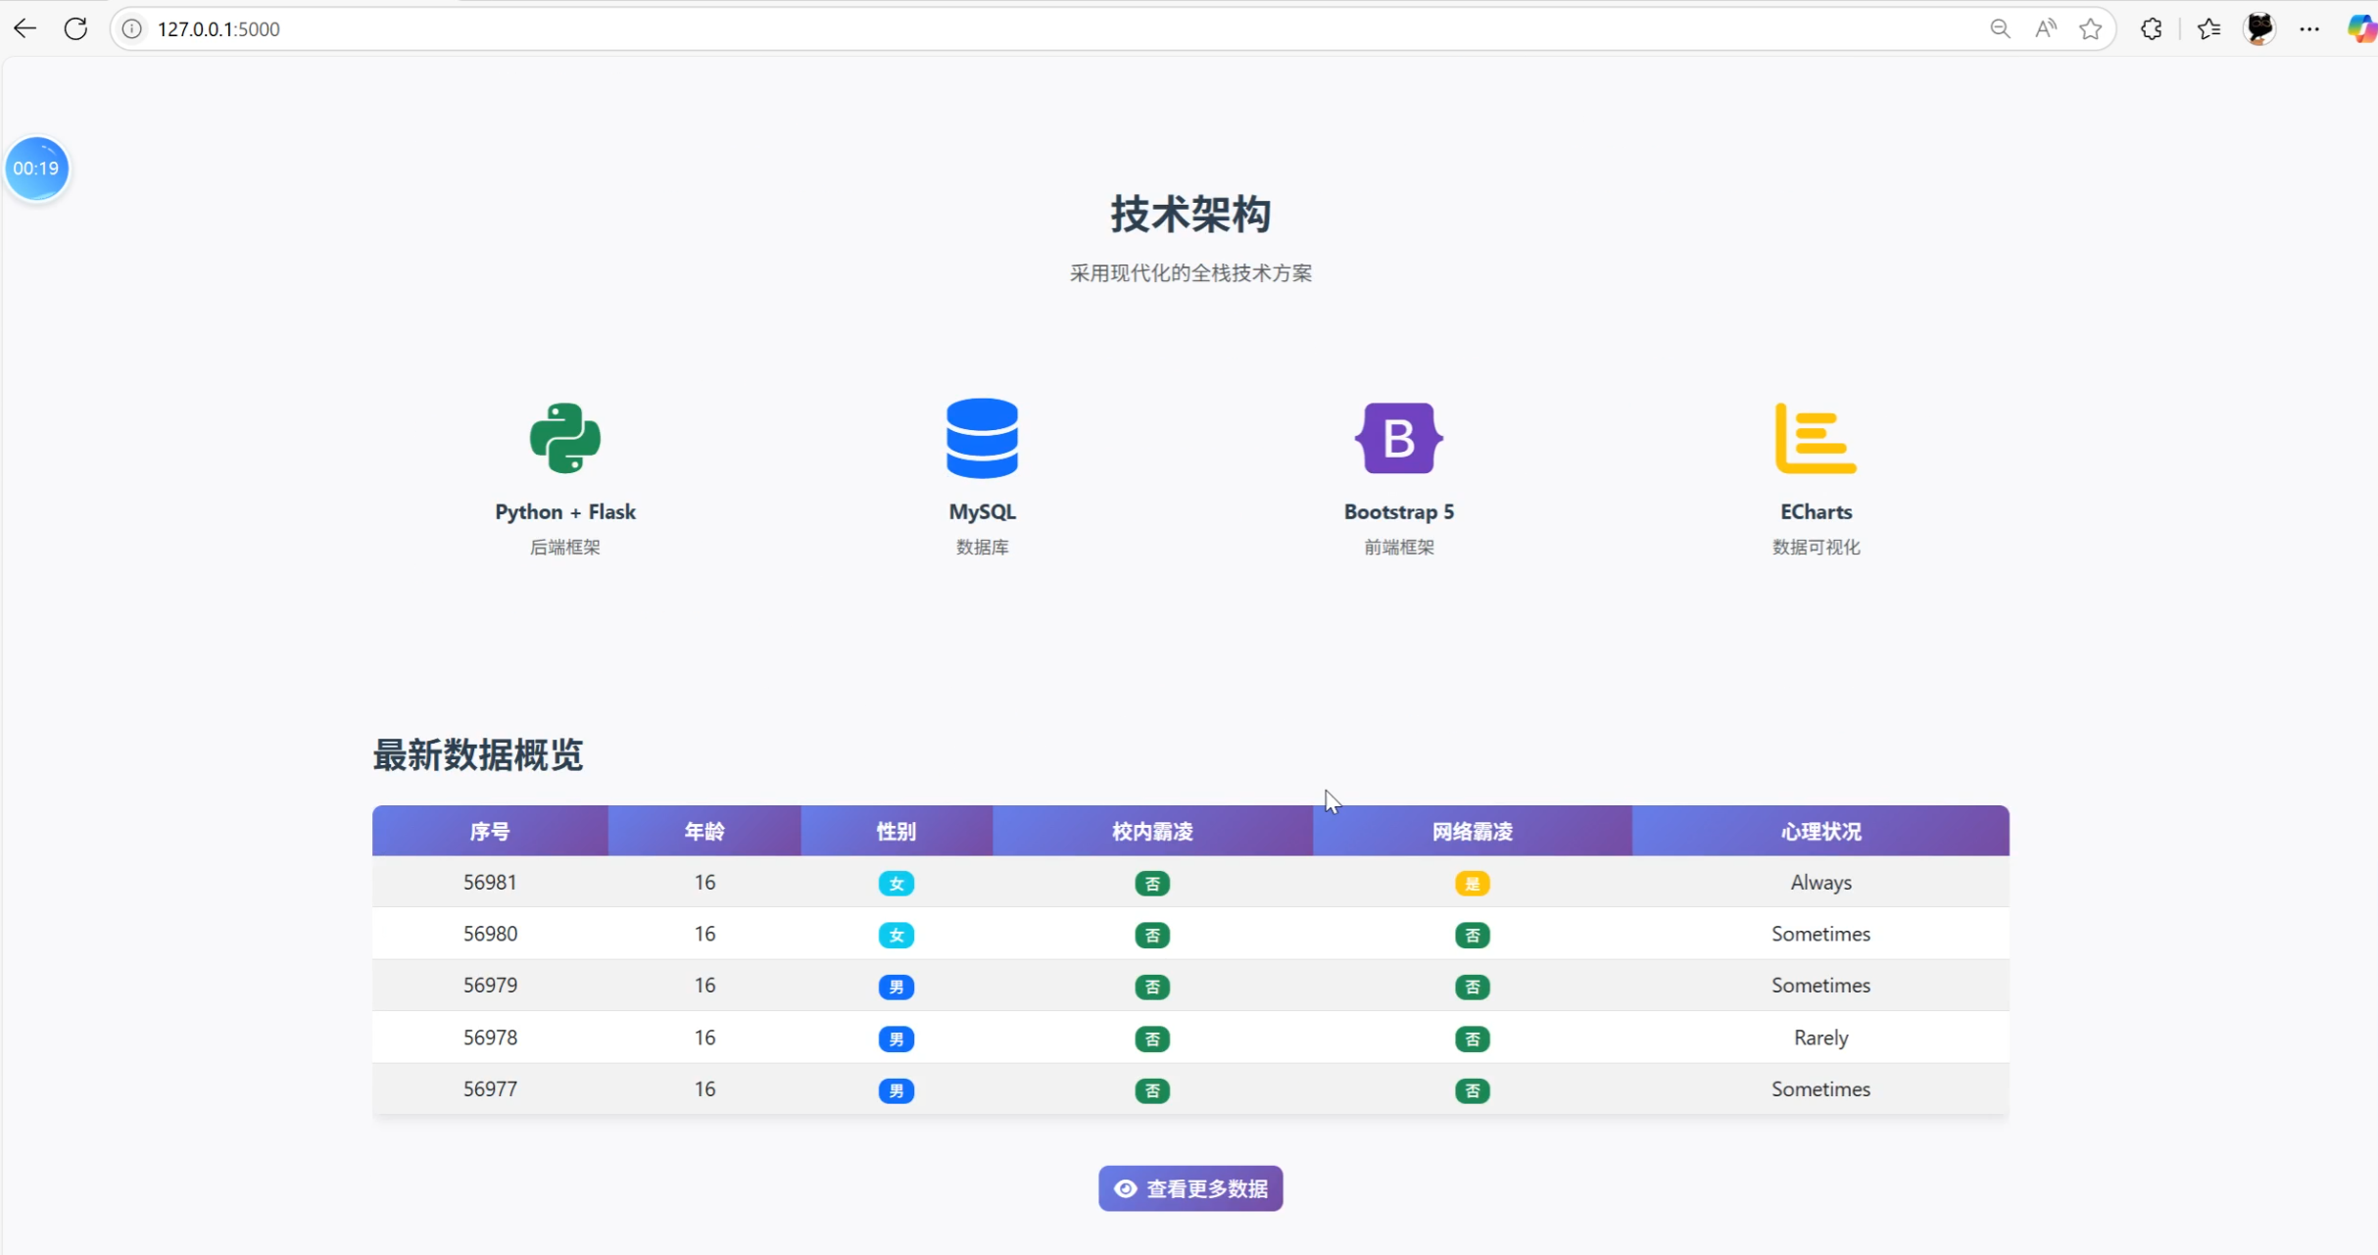Click the yellow 是 badge in row 56981
Viewport: 2378px width, 1255px height.
tap(1473, 884)
